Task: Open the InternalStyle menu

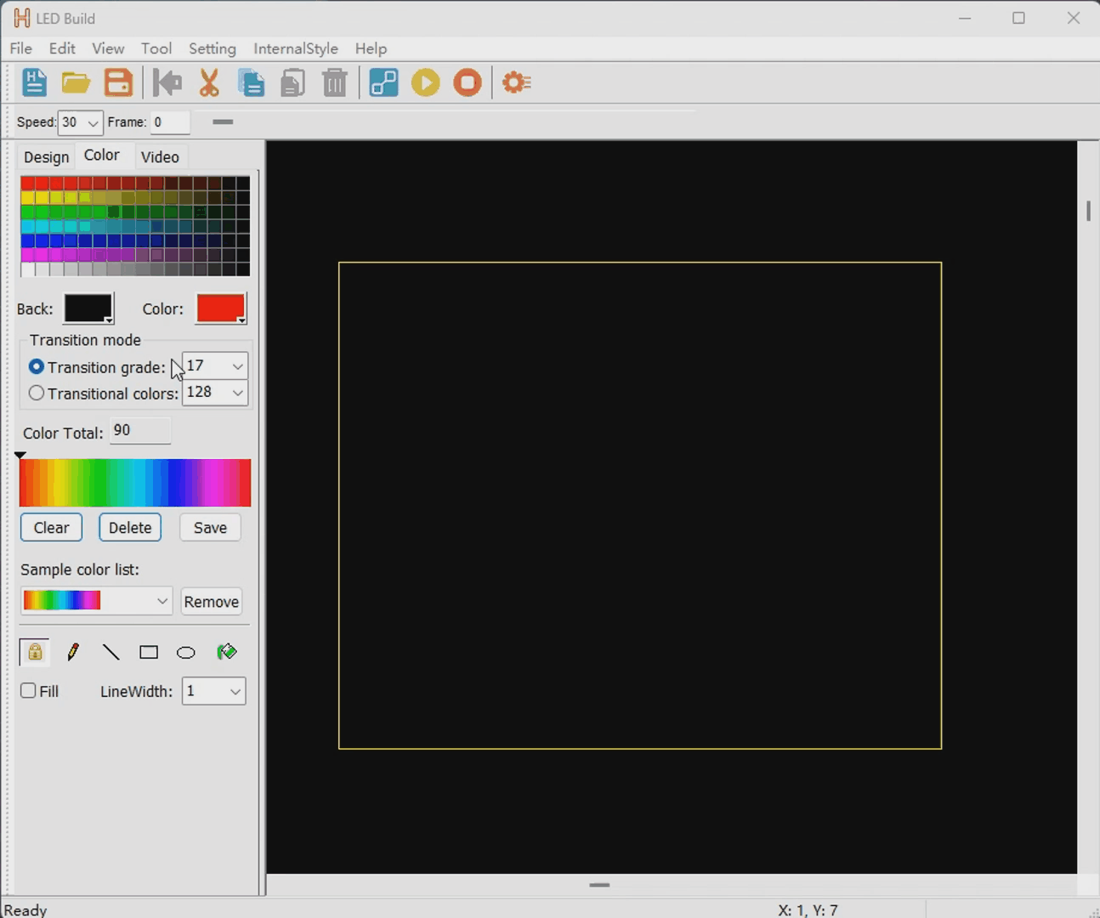Action: point(296,48)
